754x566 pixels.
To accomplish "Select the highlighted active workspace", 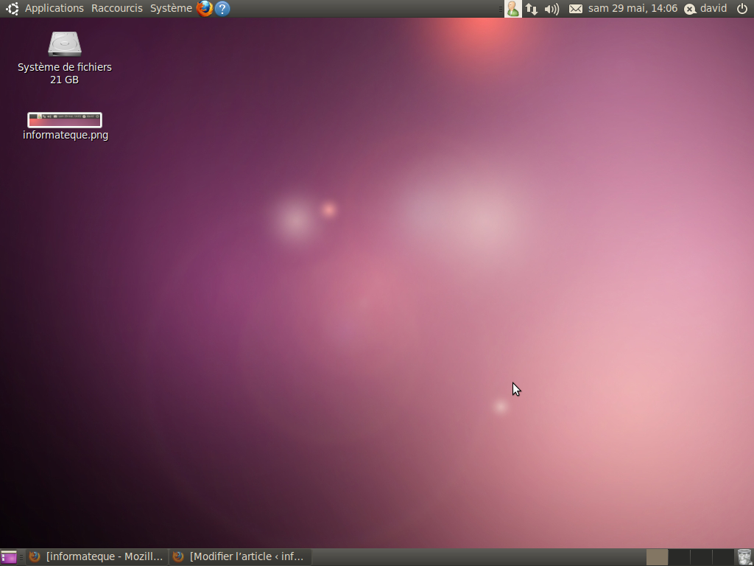I will [657, 557].
